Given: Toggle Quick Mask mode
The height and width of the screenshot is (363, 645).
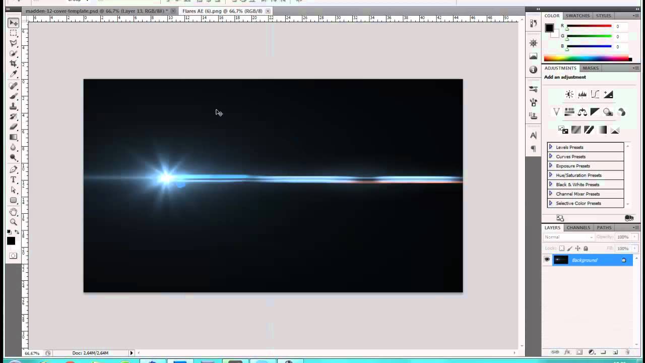Looking at the screenshot, I should (13, 256).
